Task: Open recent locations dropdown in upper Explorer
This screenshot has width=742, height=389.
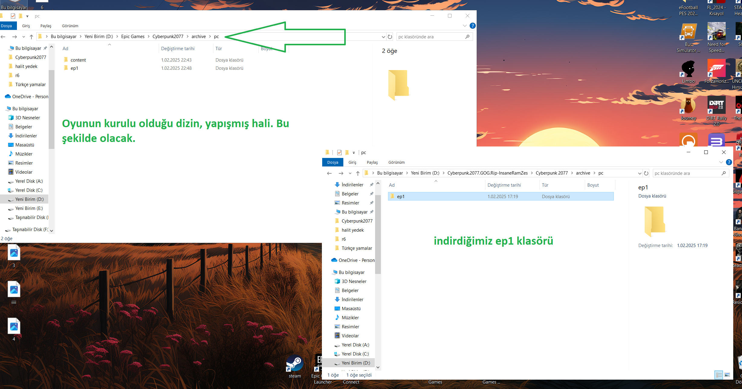Action: pos(24,37)
